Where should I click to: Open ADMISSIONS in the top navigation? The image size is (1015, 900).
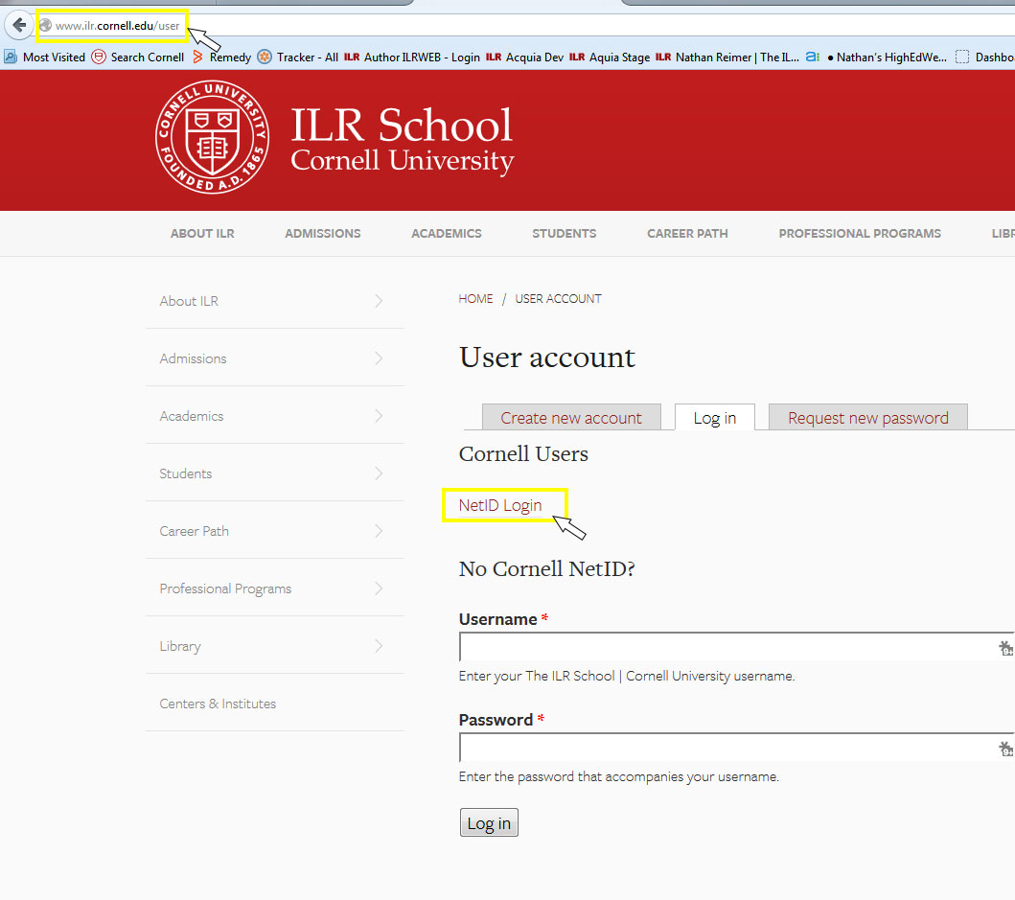(x=322, y=233)
